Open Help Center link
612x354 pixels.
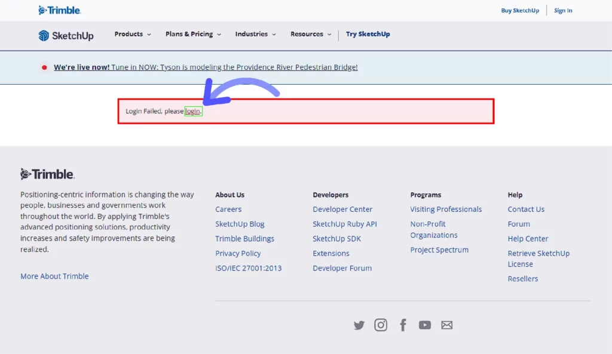click(528, 239)
